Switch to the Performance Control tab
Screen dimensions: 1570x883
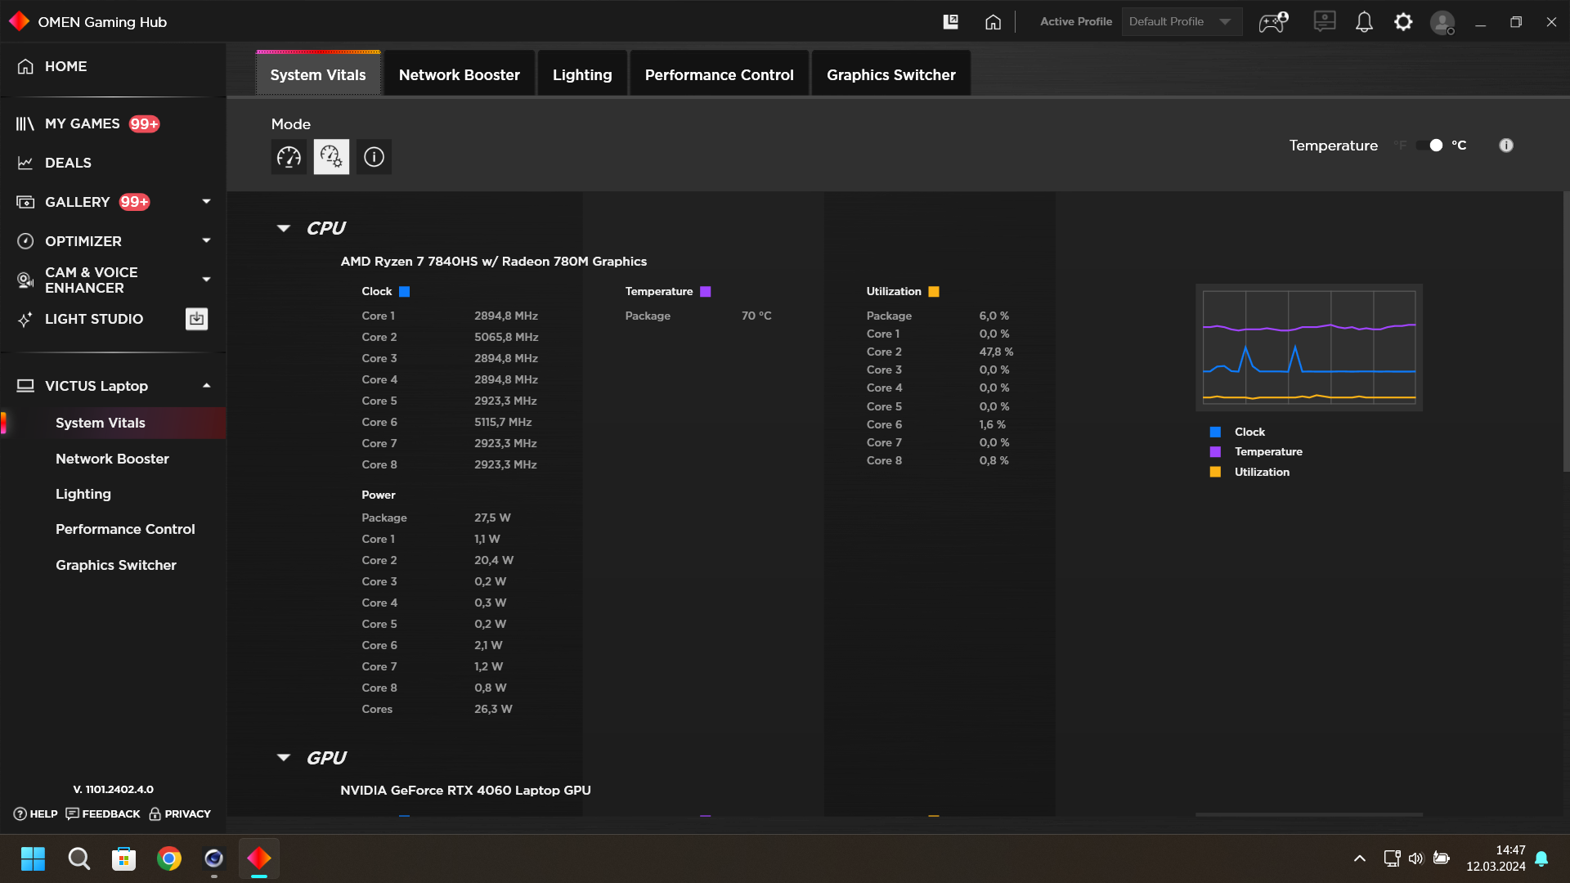click(x=719, y=74)
